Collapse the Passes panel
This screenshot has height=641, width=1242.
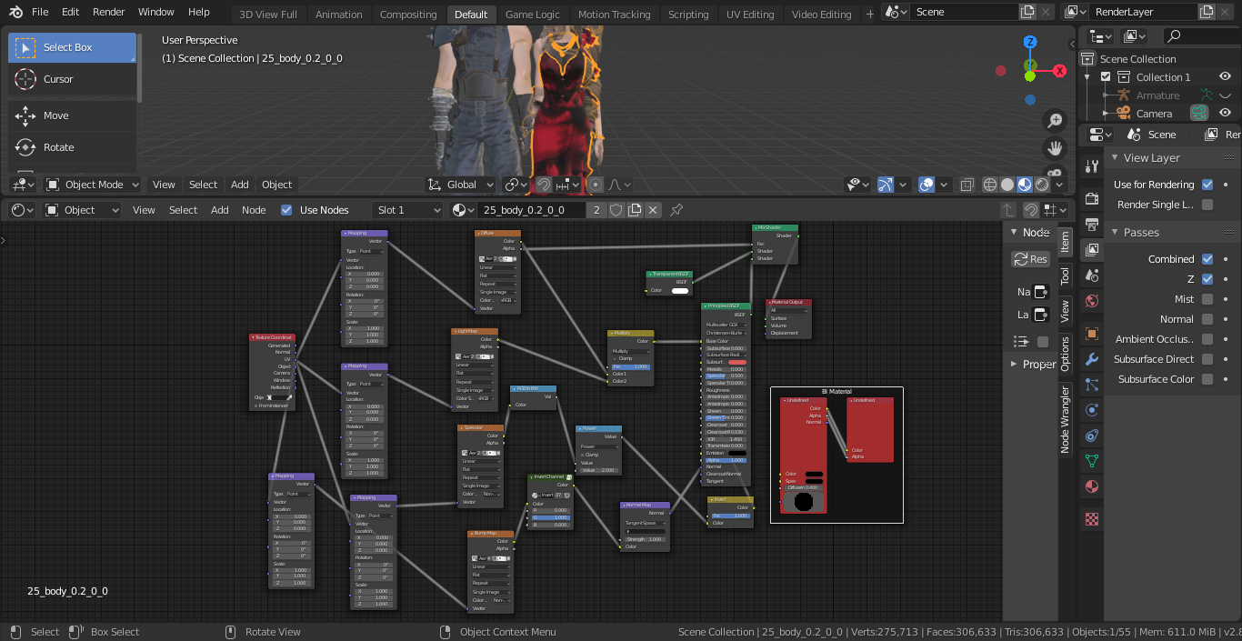click(1116, 232)
